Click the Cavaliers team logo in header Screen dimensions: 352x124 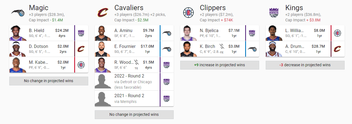[x=103, y=13]
